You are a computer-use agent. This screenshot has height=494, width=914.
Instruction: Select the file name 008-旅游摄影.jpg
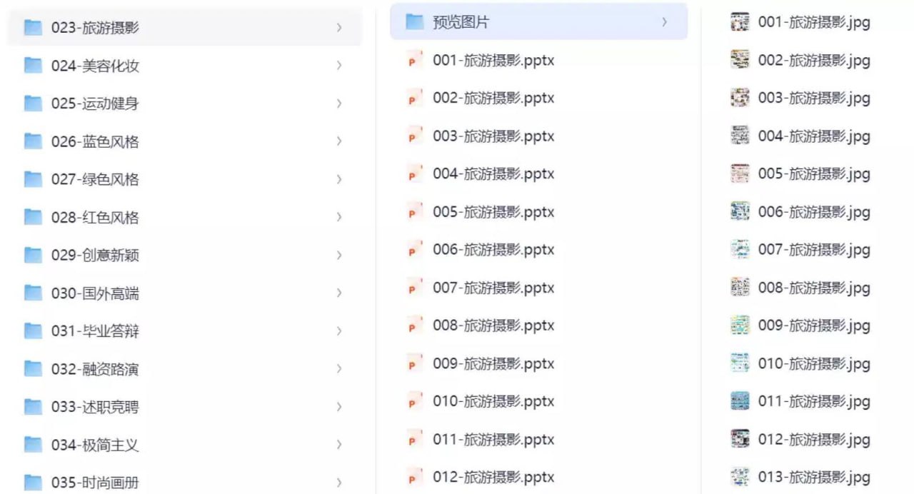point(814,288)
